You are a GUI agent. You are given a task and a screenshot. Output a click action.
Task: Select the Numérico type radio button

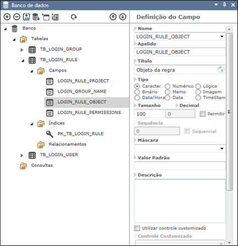coord(167,86)
